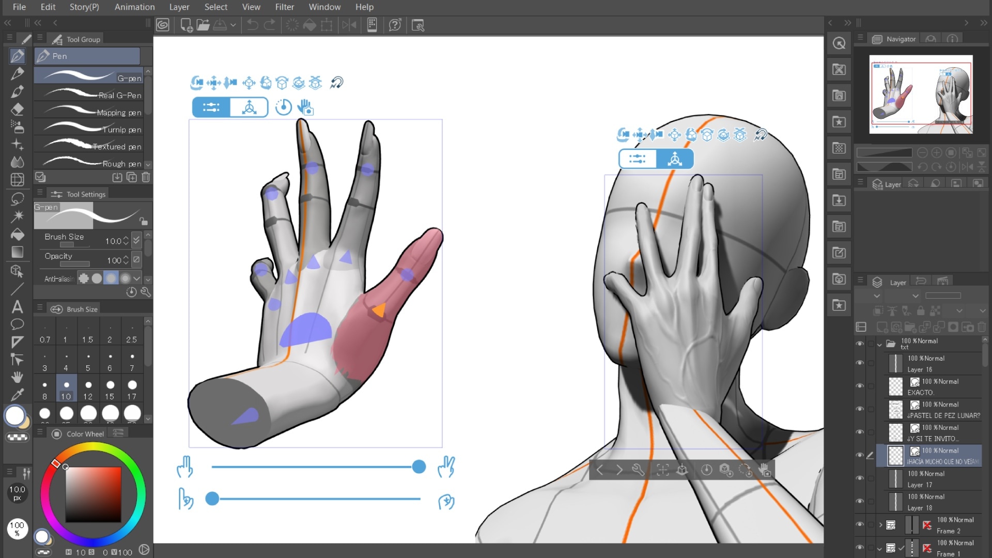Delete the sub tool using the trash icon
The height and width of the screenshot is (558, 992).
tap(146, 177)
